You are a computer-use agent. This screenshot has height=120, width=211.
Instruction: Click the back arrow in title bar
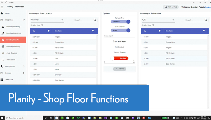[x=2, y=2]
